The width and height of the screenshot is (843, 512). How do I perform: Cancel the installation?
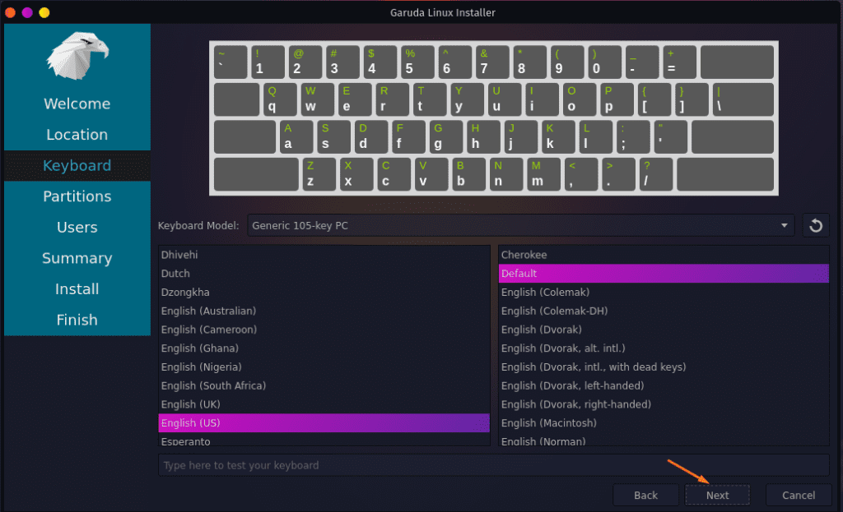pos(798,495)
